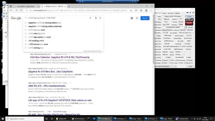Screen dimensions: 215x121
Task: Open Google quick settings gear
Action: (132, 18)
